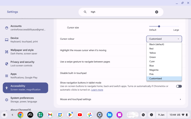
Task: Open Google Calendar from the shelf
Action: [x=60, y=115]
